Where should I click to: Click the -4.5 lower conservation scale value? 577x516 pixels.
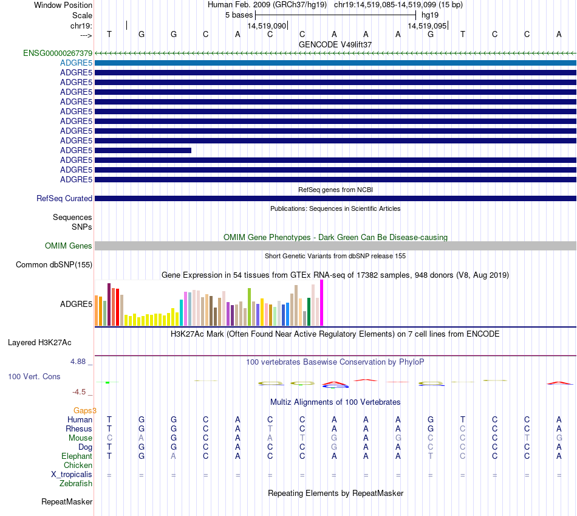pyautogui.click(x=79, y=392)
